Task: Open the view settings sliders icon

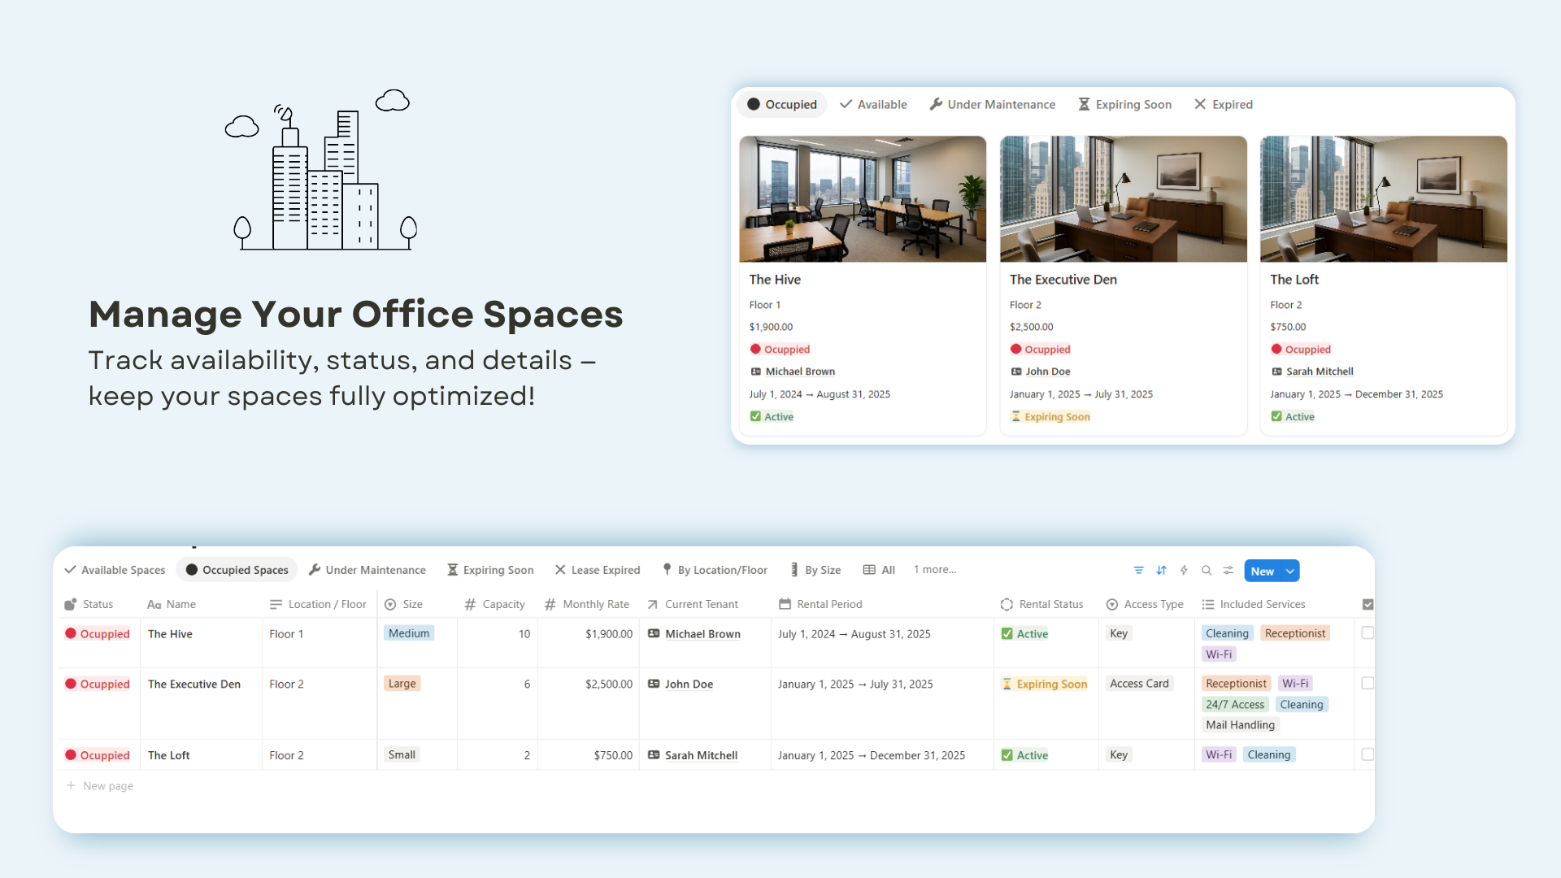Action: [x=1228, y=571]
